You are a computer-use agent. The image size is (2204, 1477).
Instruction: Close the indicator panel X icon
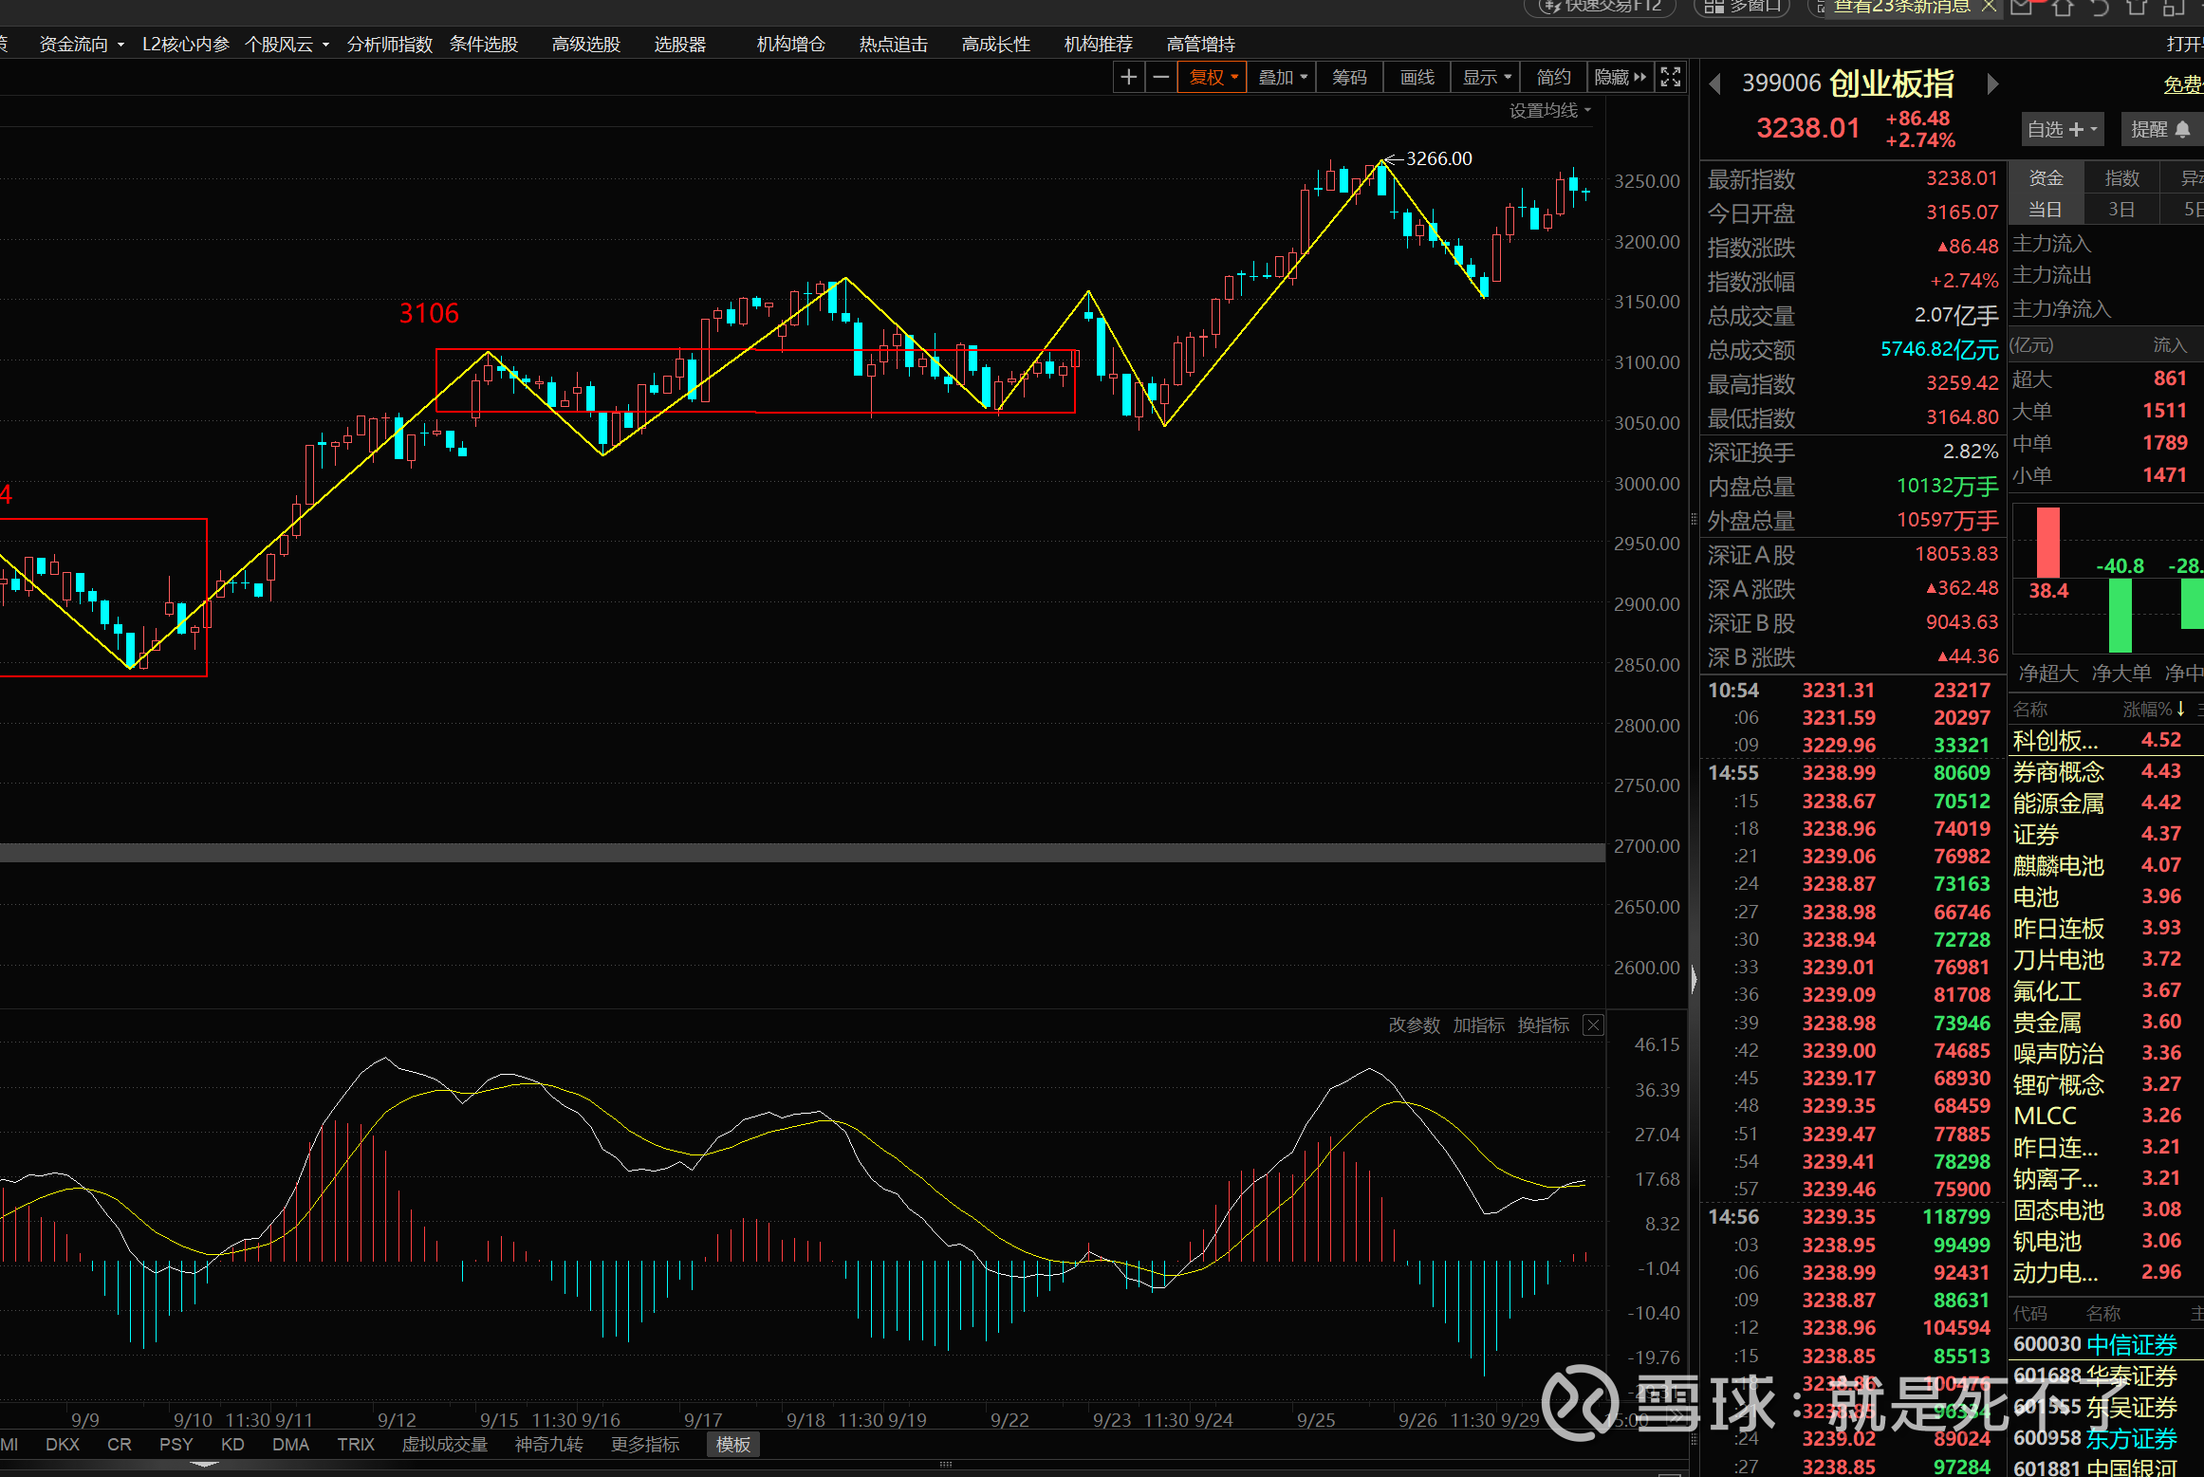coord(1594,1025)
